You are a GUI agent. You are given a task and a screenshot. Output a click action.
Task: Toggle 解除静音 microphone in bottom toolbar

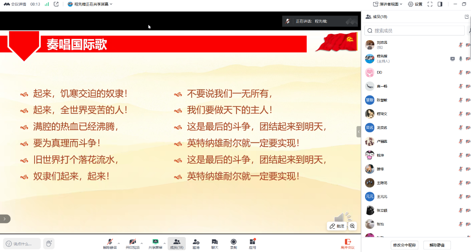point(110,243)
